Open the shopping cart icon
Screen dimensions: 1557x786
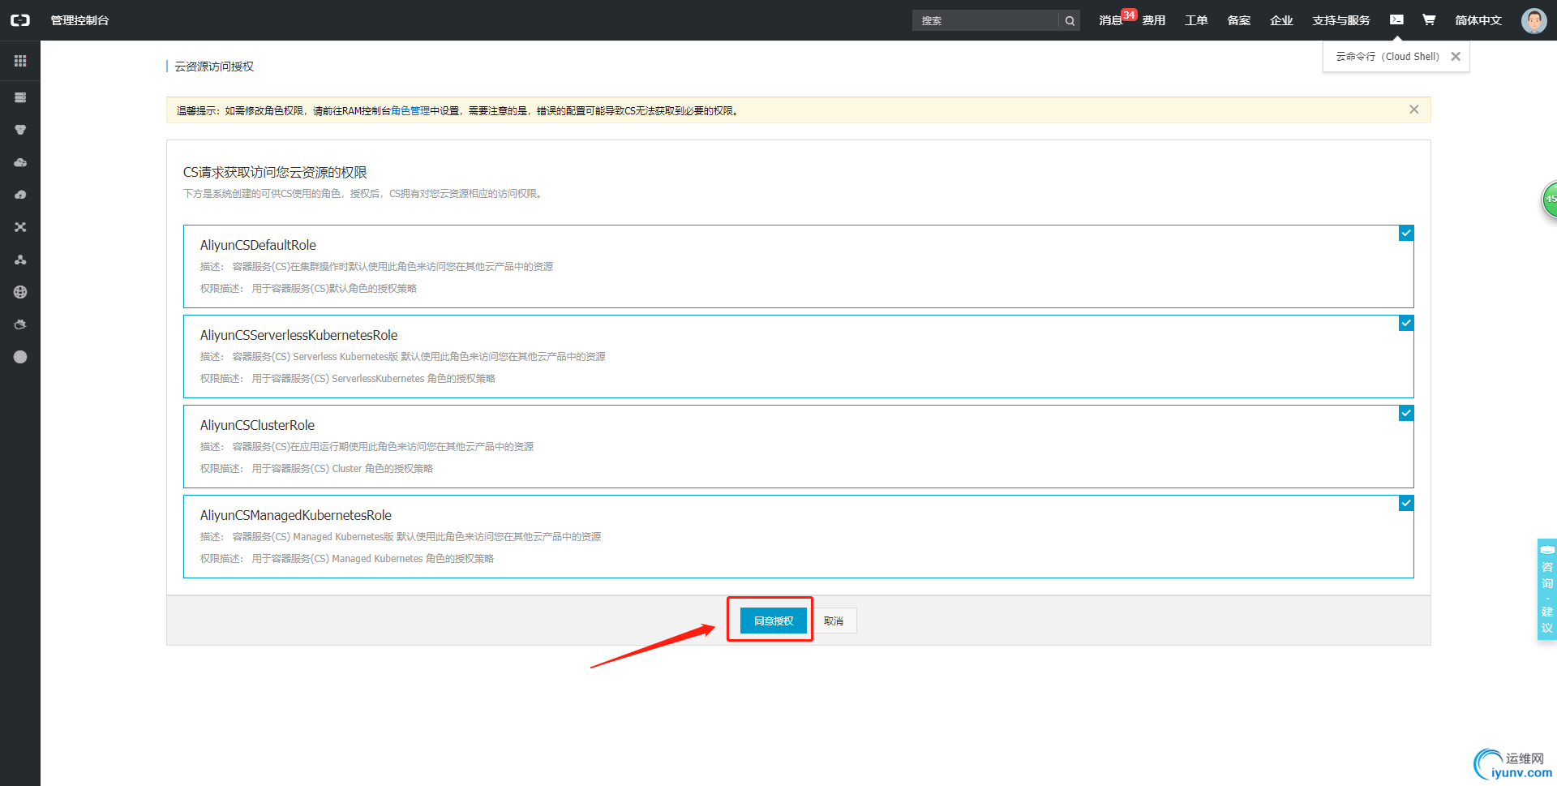[1429, 19]
